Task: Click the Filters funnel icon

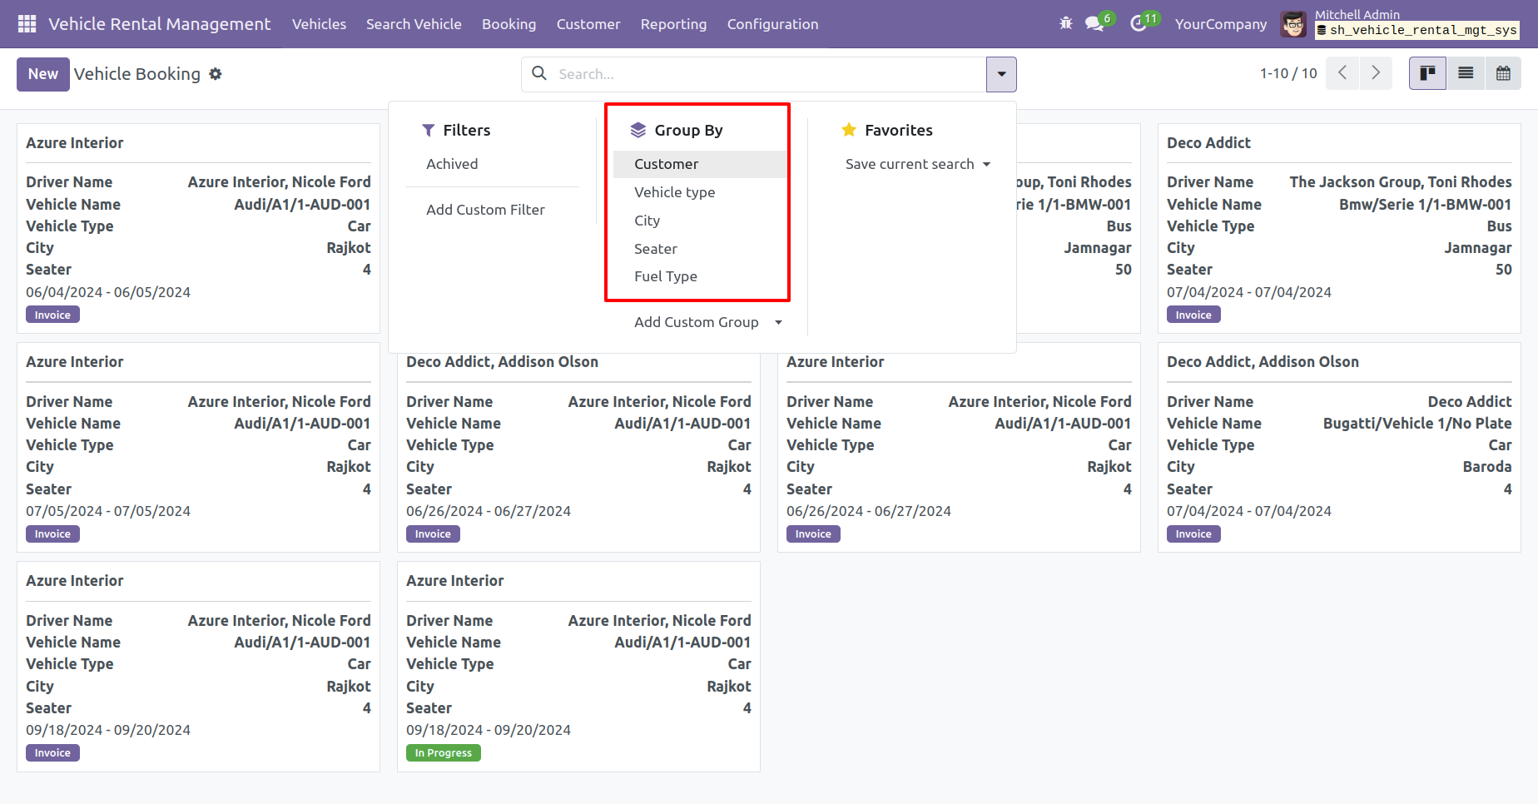Action: (x=429, y=130)
